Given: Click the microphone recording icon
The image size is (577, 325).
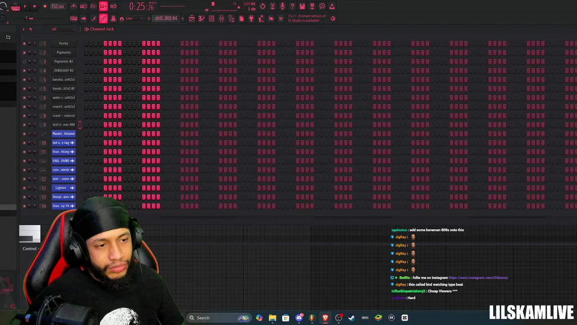Looking at the screenshot, I should 282,6.
